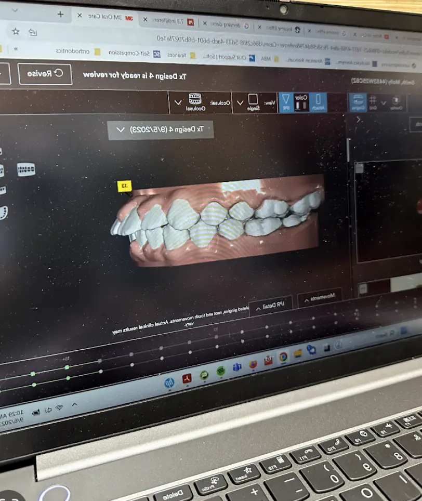Screen dimensions: 422x501
Task: Click the Revise button
Action: 45,74
